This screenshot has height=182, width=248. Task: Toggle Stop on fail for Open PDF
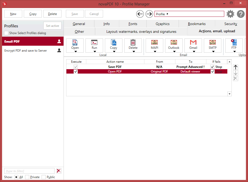(x=212, y=72)
